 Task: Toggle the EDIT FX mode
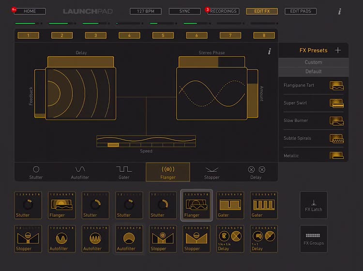[x=262, y=11]
